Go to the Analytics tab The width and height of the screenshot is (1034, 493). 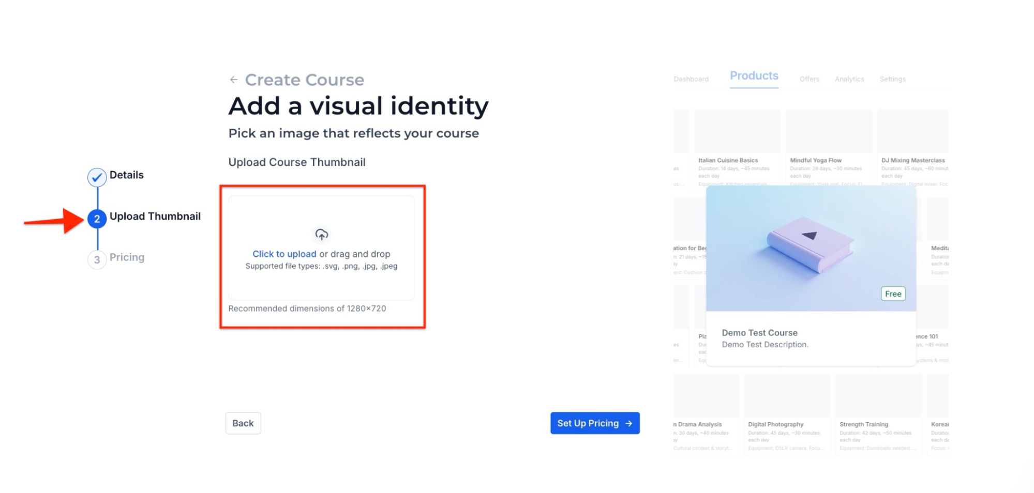[x=849, y=79]
